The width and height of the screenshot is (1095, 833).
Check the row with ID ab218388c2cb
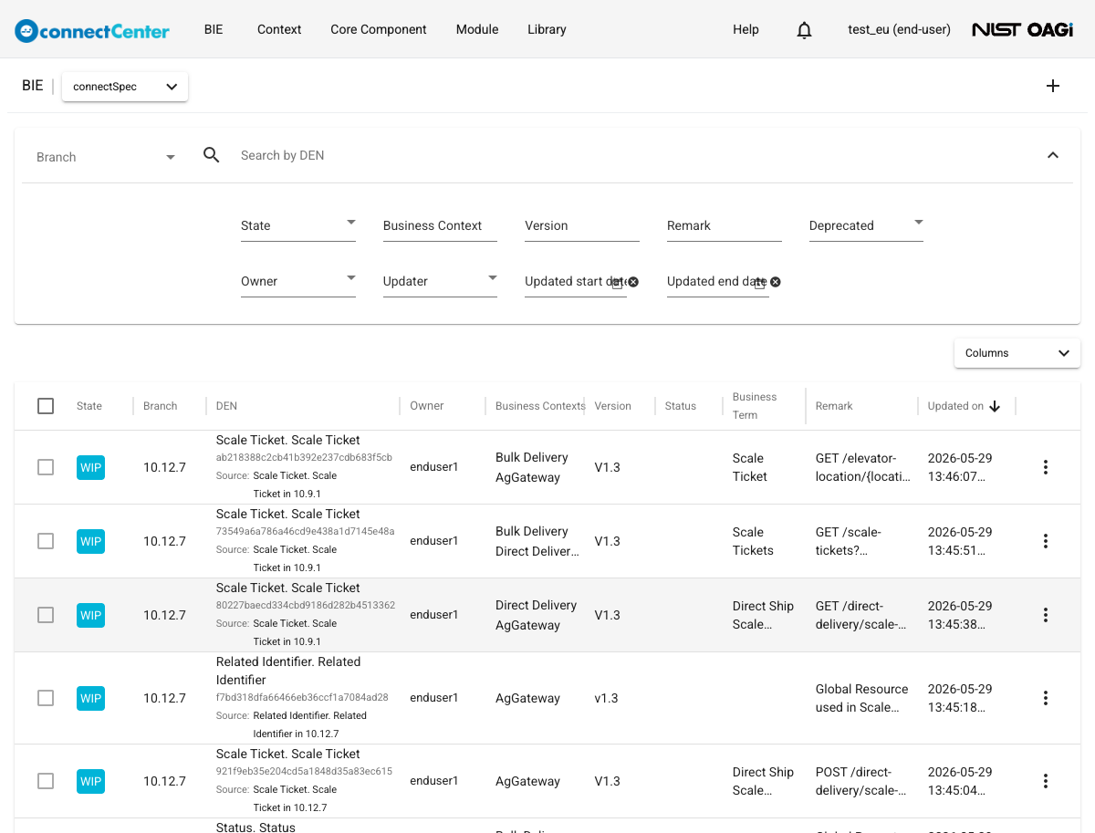[x=46, y=467]
